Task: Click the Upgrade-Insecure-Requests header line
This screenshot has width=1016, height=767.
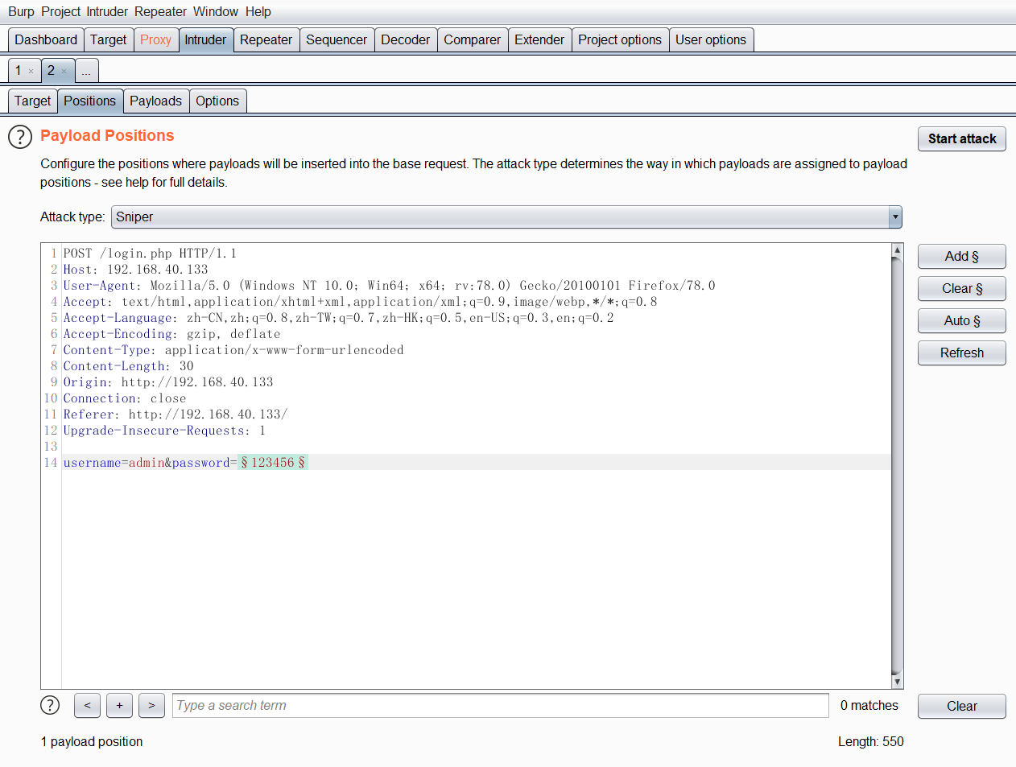Action: (x=164, y=430)
